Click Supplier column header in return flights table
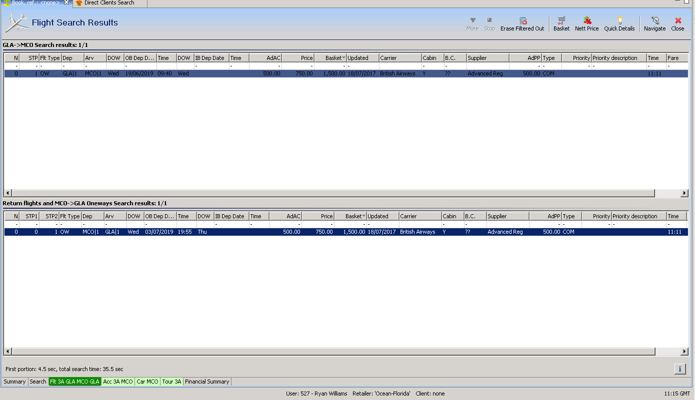The height and width of the screenshot is (400, 695). pos(508,216)
